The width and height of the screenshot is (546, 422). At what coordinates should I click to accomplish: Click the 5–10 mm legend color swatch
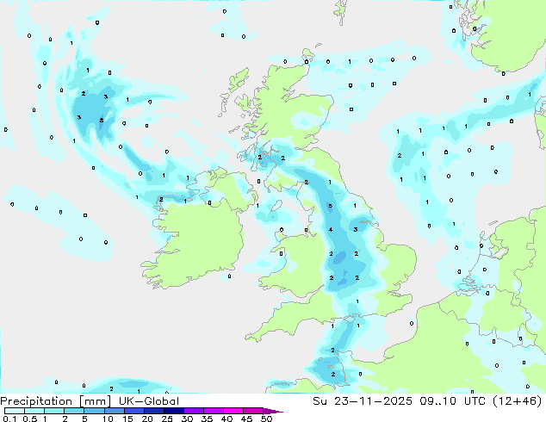pos(94,411)
